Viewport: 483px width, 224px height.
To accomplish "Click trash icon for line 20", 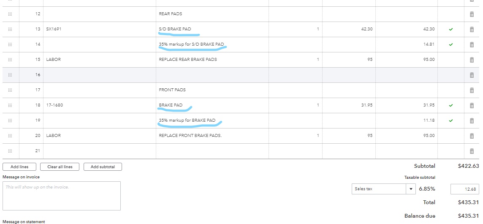I will coord(472,136).
